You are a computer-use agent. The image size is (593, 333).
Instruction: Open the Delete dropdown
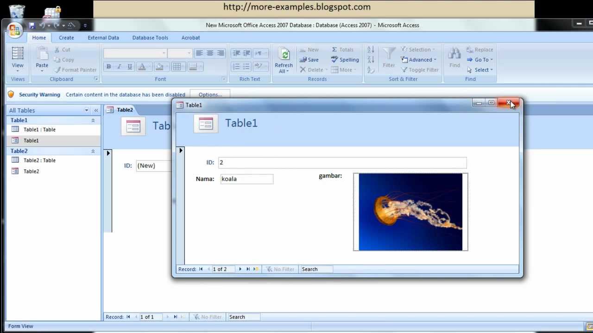(314, 70)
